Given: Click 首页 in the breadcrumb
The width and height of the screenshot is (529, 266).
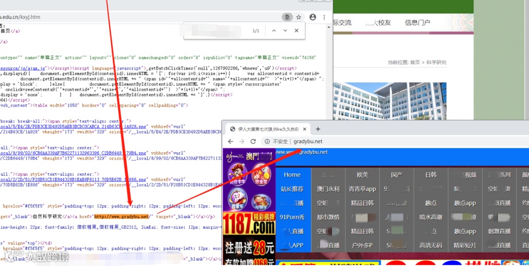Looking at the screenshot, I should pyautogui.click(x=415, y=62).
